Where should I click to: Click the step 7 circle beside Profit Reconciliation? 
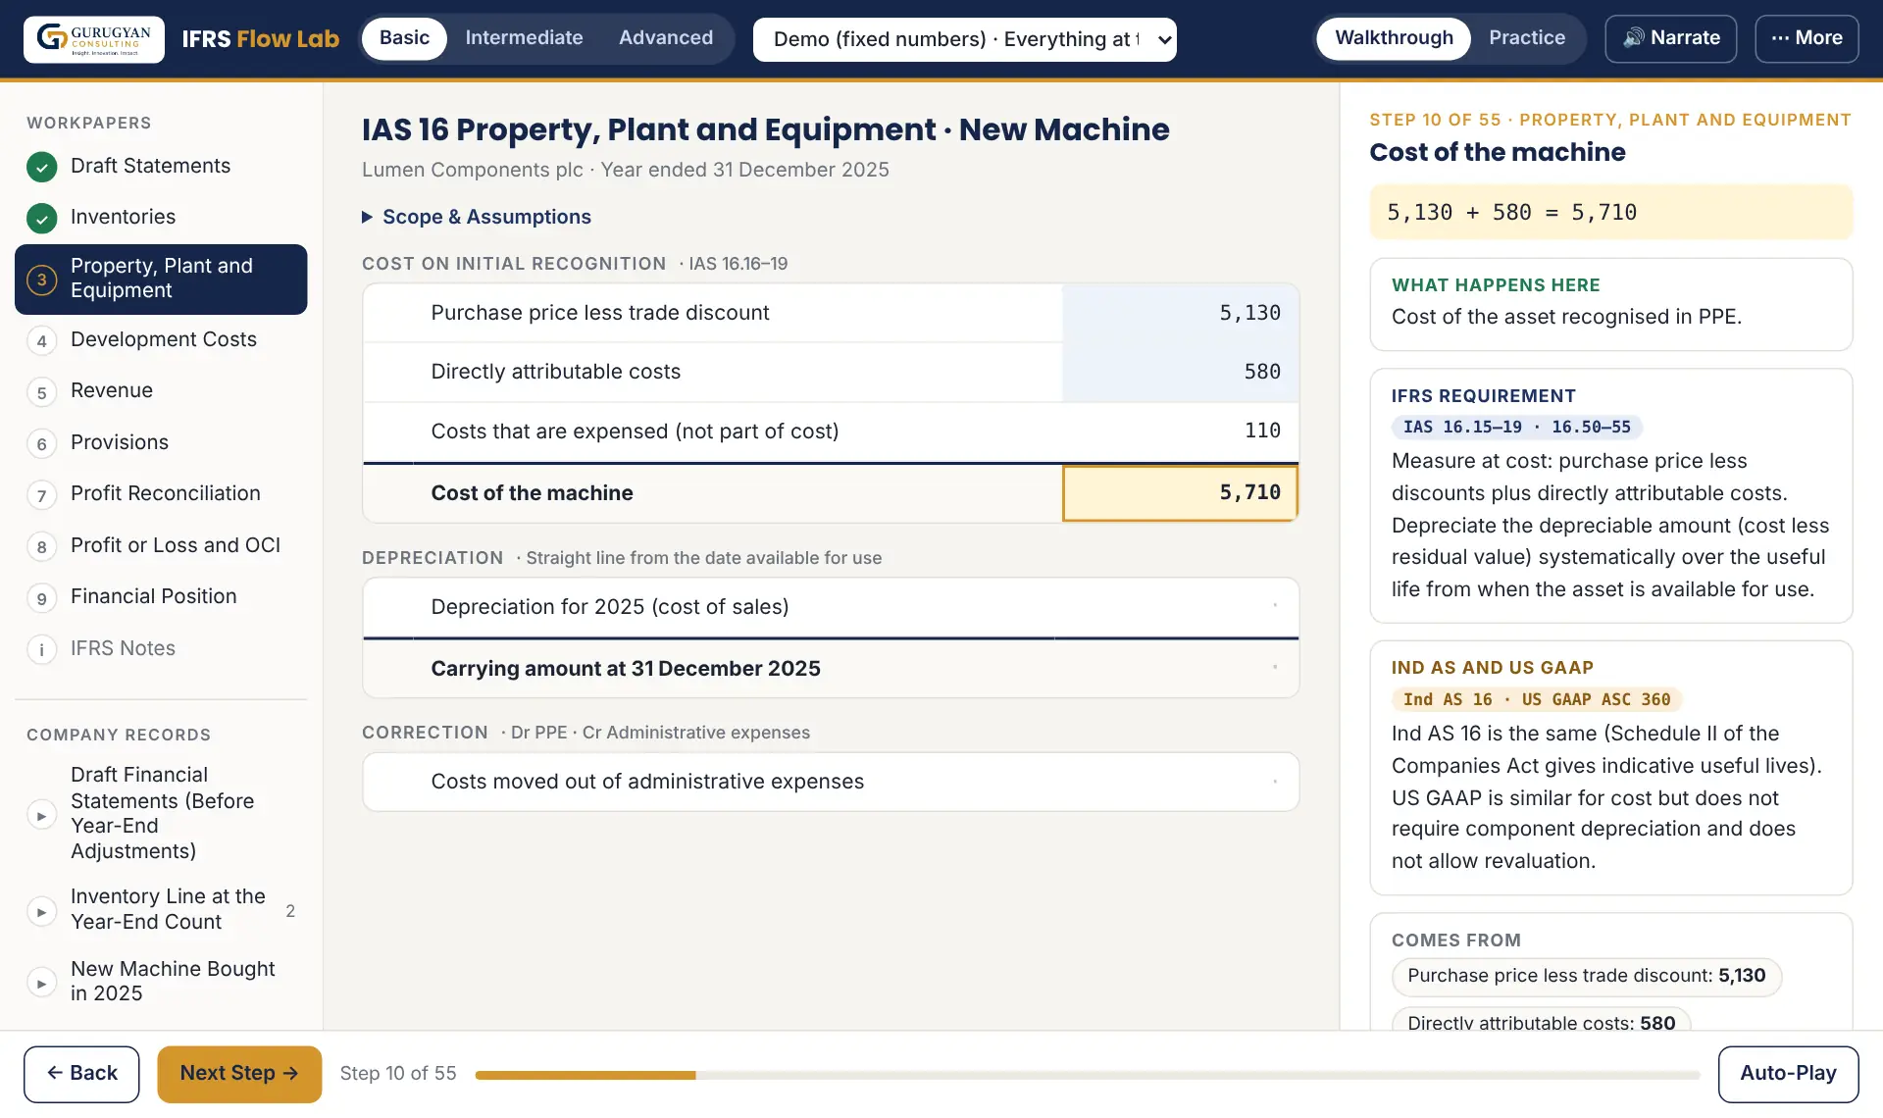[41, 495]
